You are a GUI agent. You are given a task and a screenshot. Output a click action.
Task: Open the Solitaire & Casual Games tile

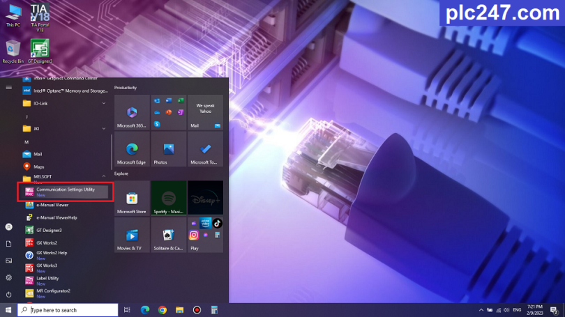[x=169, y=235]
